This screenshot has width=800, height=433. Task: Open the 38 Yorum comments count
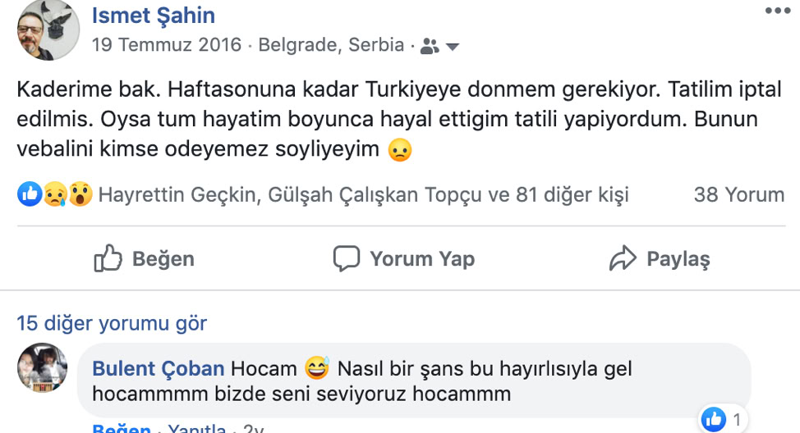[x=738, y=194]
